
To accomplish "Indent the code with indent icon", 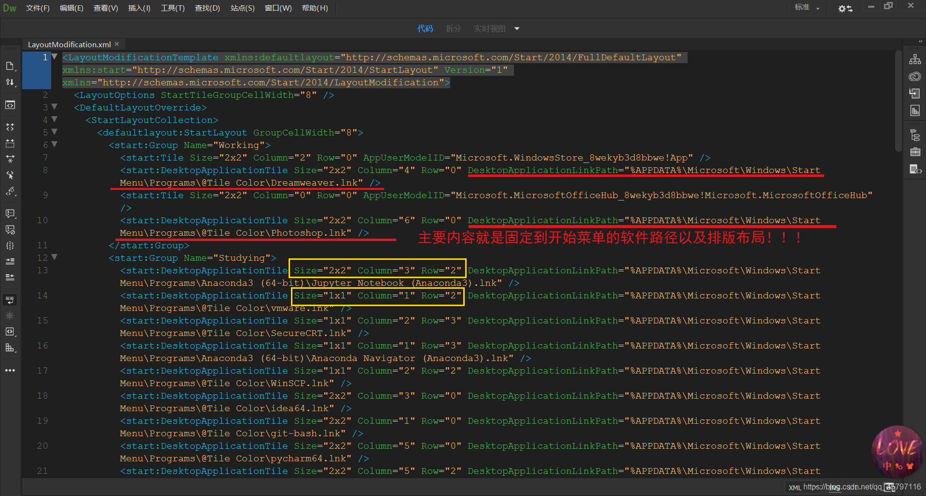I will point(10,261).
